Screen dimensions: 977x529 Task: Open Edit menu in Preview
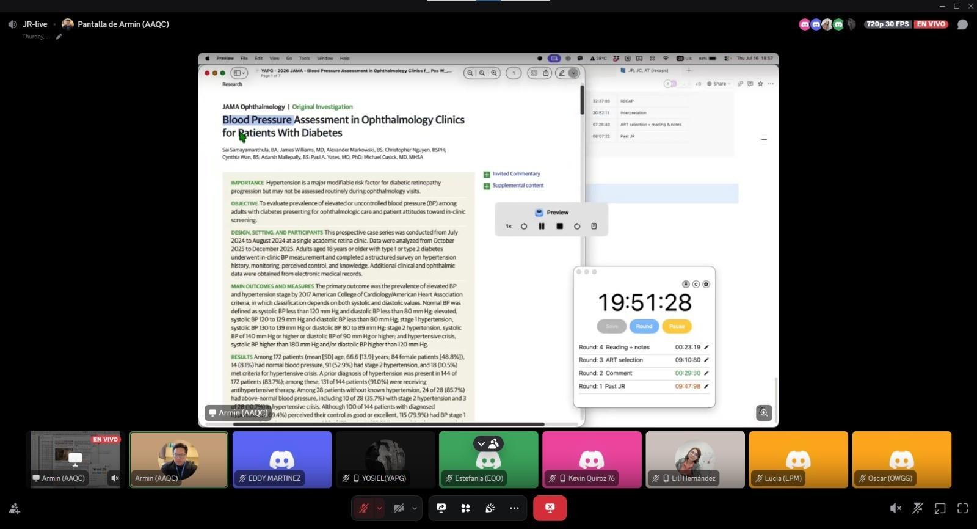[x=259, y=59]
